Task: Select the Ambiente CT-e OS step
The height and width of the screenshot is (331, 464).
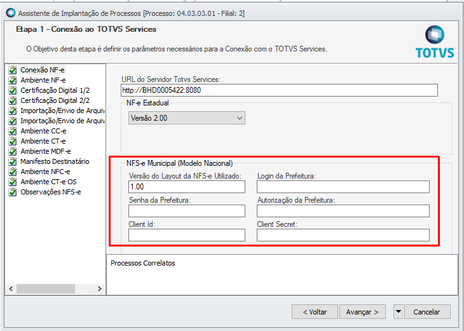Action: [x=48, y=182]
